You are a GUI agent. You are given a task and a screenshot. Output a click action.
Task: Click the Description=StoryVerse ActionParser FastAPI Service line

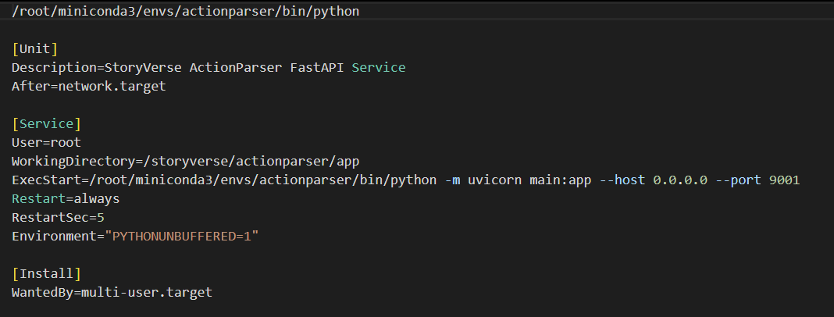(208, 68)
